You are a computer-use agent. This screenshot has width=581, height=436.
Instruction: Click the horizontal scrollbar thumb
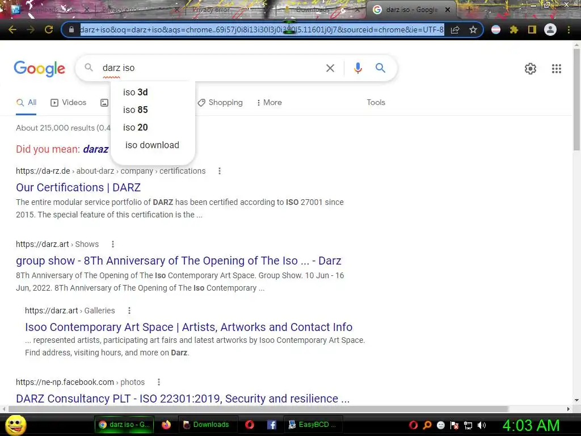[258, 409]
